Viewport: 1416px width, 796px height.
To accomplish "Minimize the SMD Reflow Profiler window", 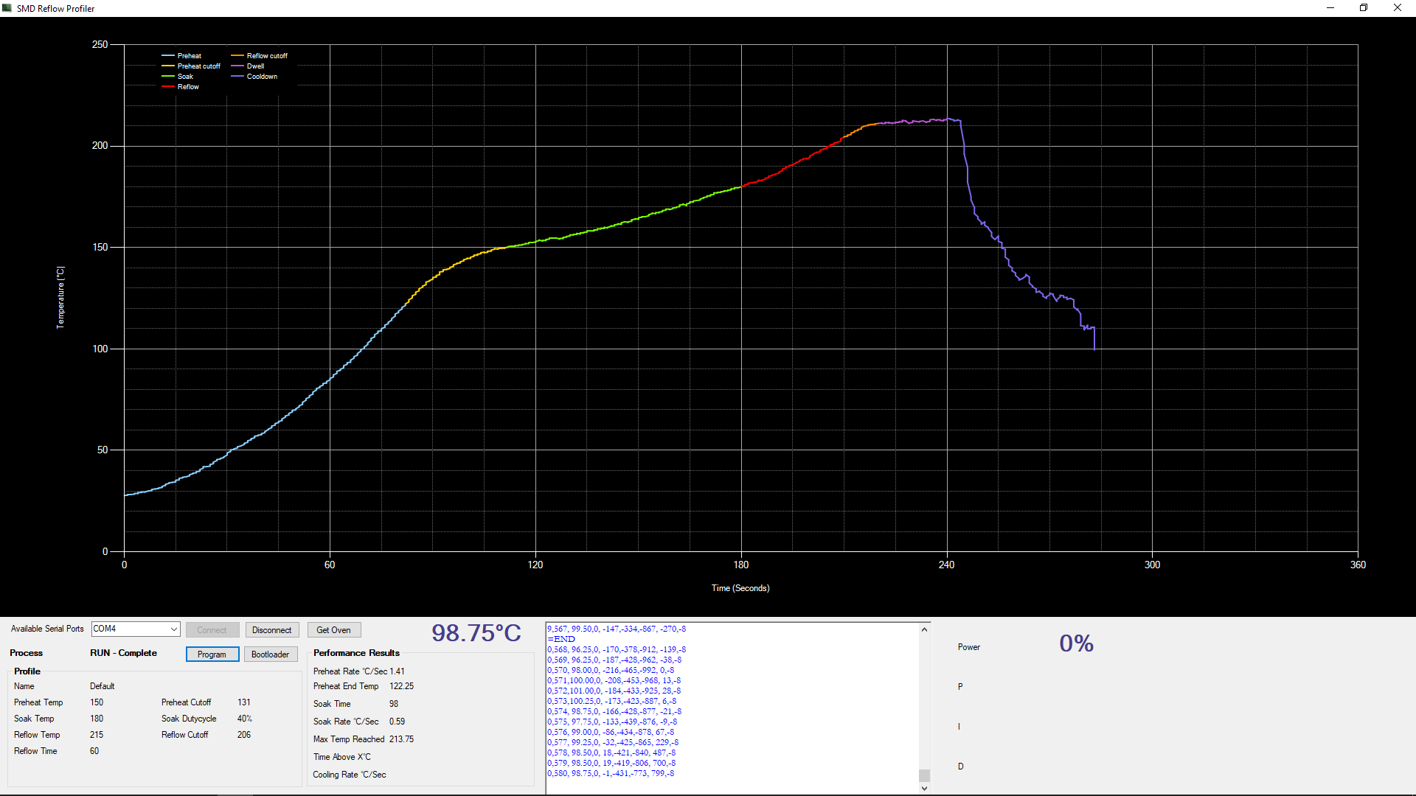I will (1330, 8).
